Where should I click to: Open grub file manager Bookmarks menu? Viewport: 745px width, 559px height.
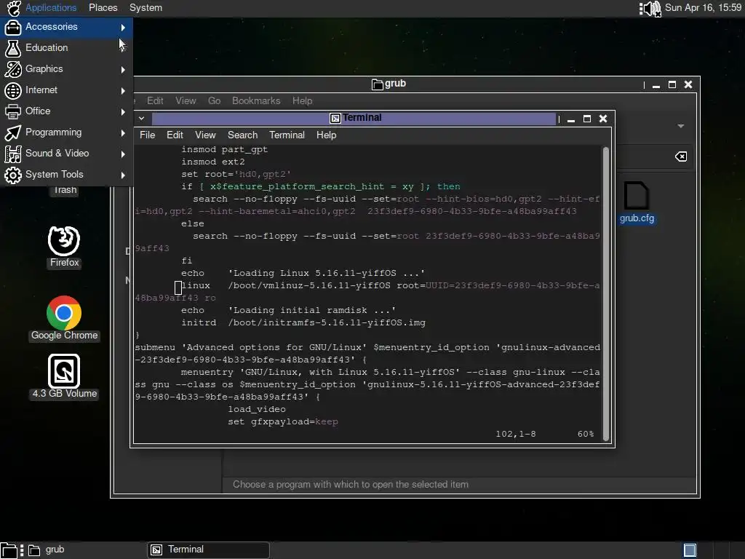256,100
